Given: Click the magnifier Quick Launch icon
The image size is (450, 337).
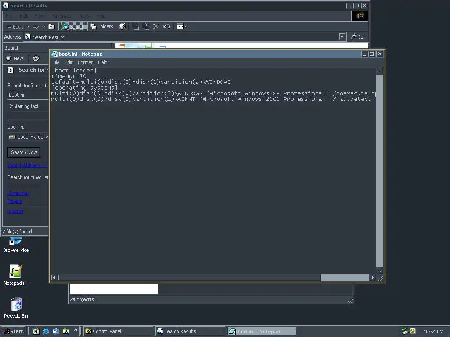Looking at the screenshot, I should pyautogui.click(x=66, y=332).
